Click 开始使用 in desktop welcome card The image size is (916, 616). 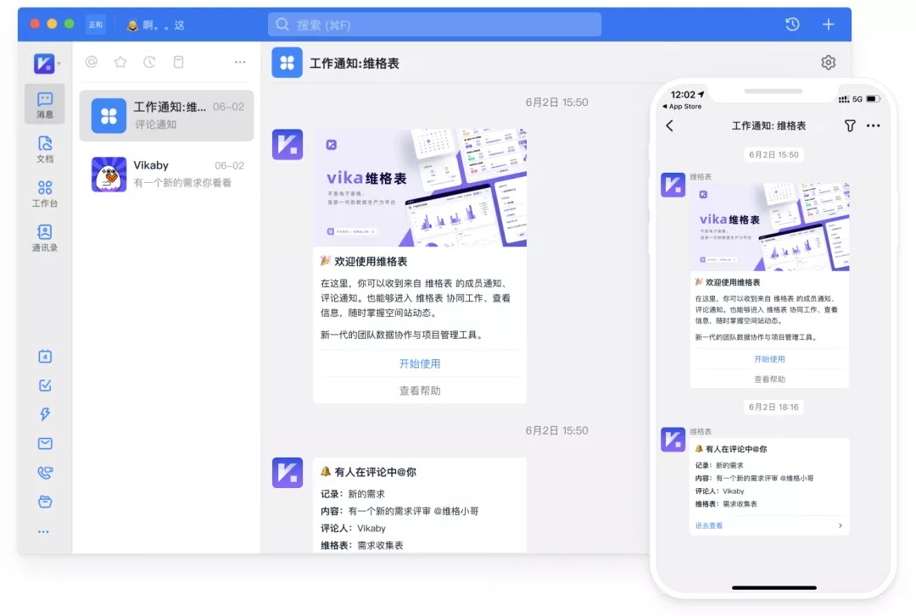tap(420, 363)
